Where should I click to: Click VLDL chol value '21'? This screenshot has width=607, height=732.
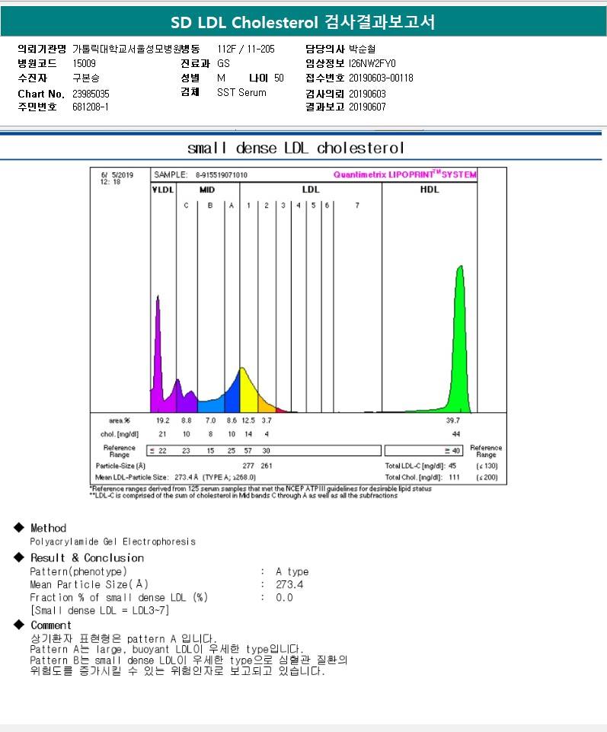coord(162,434)
